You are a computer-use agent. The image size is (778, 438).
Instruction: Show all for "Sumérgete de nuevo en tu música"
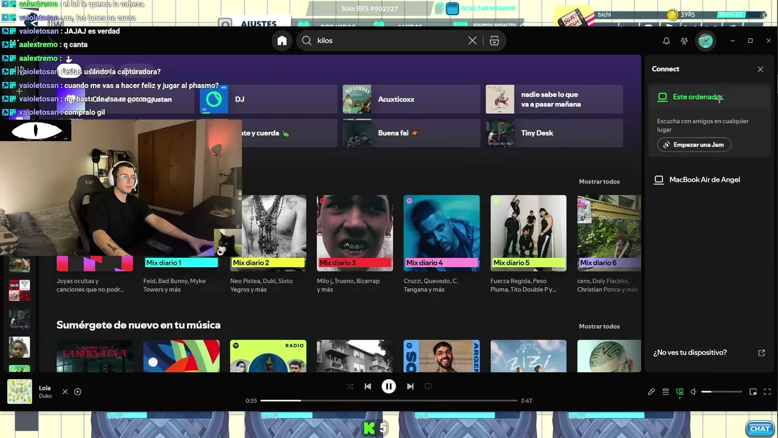click(x=599, y=327)
